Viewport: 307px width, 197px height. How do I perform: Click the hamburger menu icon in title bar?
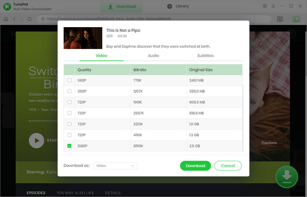[273, 6]
